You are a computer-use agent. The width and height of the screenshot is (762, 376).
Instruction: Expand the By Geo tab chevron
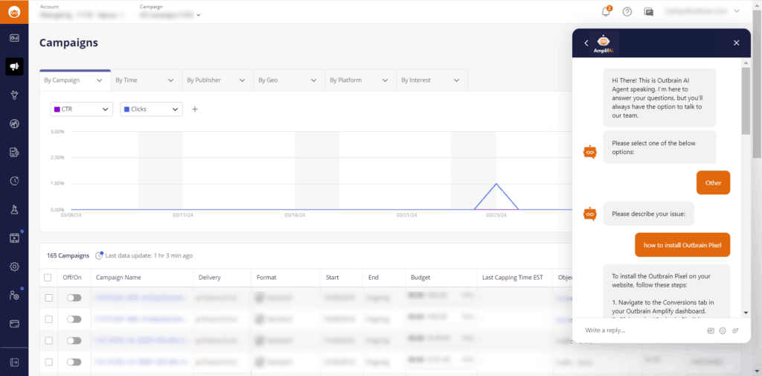[x=313, y=80]
